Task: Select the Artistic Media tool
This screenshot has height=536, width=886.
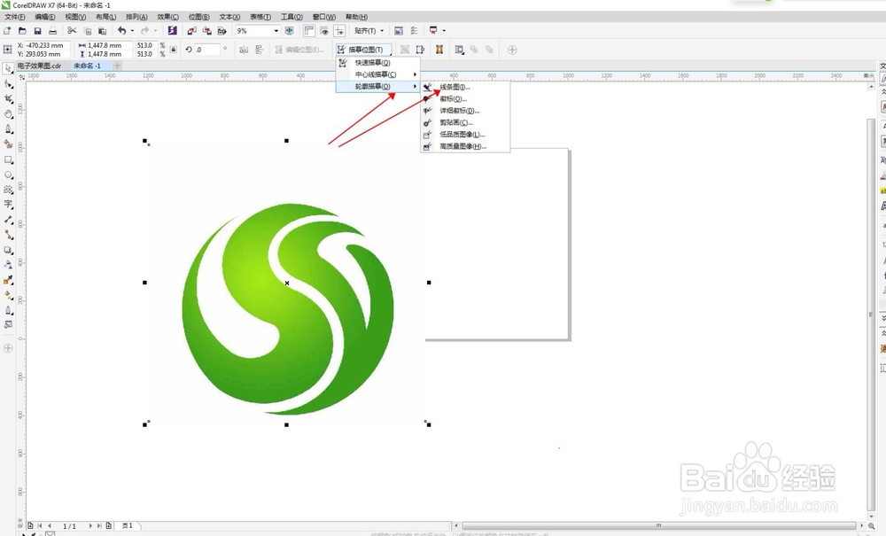Action: pos(9,144)
